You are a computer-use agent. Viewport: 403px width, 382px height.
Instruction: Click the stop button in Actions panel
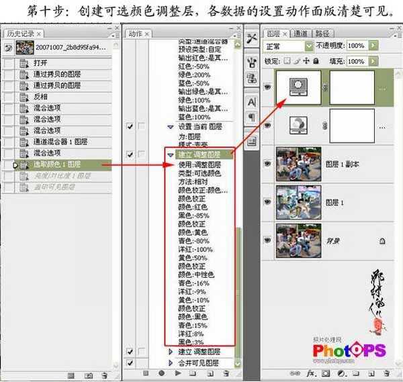coord(146,372)
